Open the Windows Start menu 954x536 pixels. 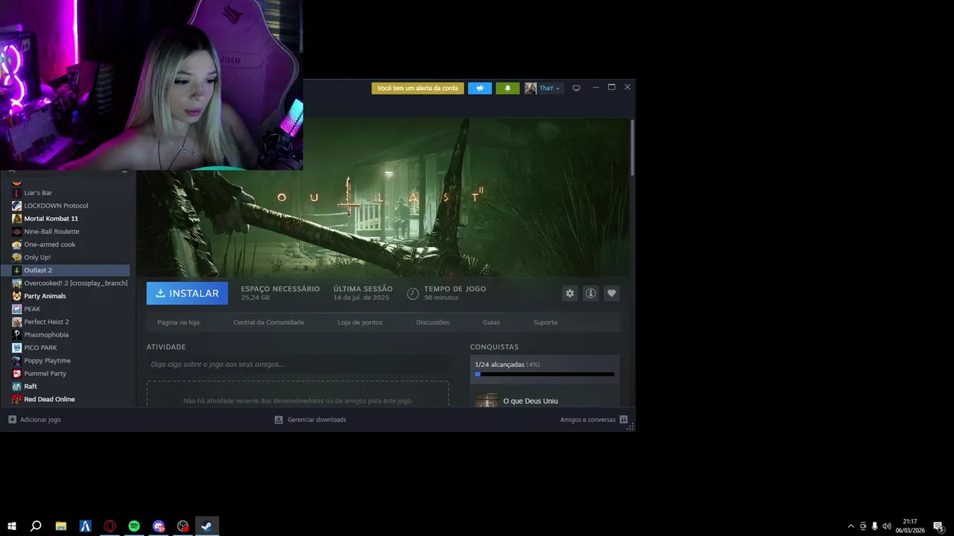[x=12, y=526]
